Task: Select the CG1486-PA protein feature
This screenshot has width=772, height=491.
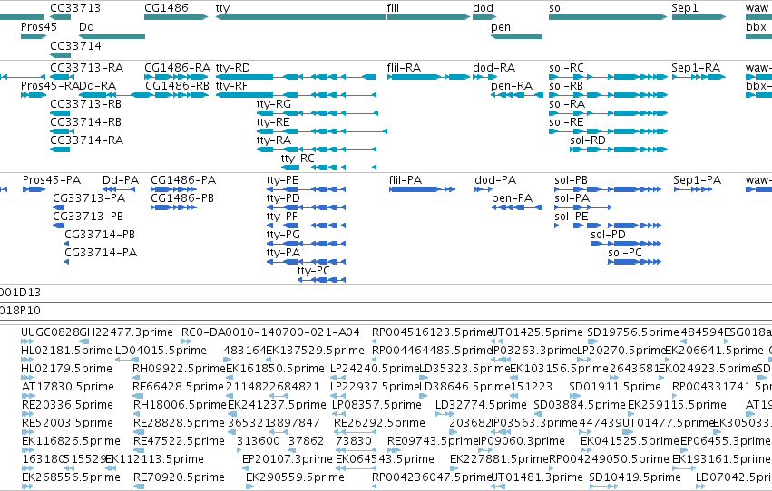Action: point(174,189)
